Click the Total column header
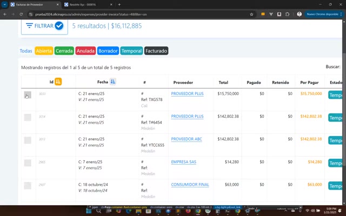Screen dimensions: 346x216 click(223, 83)
